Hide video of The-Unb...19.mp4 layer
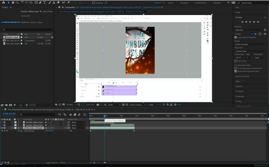Image resolution: width=269 pixels, height=167 pixels. (2, 128)
